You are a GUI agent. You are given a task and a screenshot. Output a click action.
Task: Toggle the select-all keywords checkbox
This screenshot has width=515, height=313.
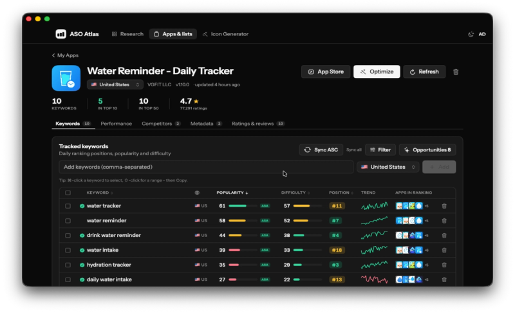pyautogui.click(x=68, y=193)
